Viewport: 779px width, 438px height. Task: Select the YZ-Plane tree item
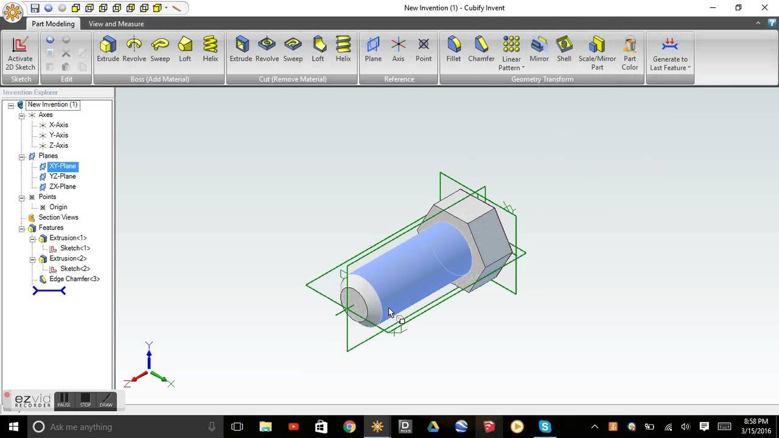point(63,176)
